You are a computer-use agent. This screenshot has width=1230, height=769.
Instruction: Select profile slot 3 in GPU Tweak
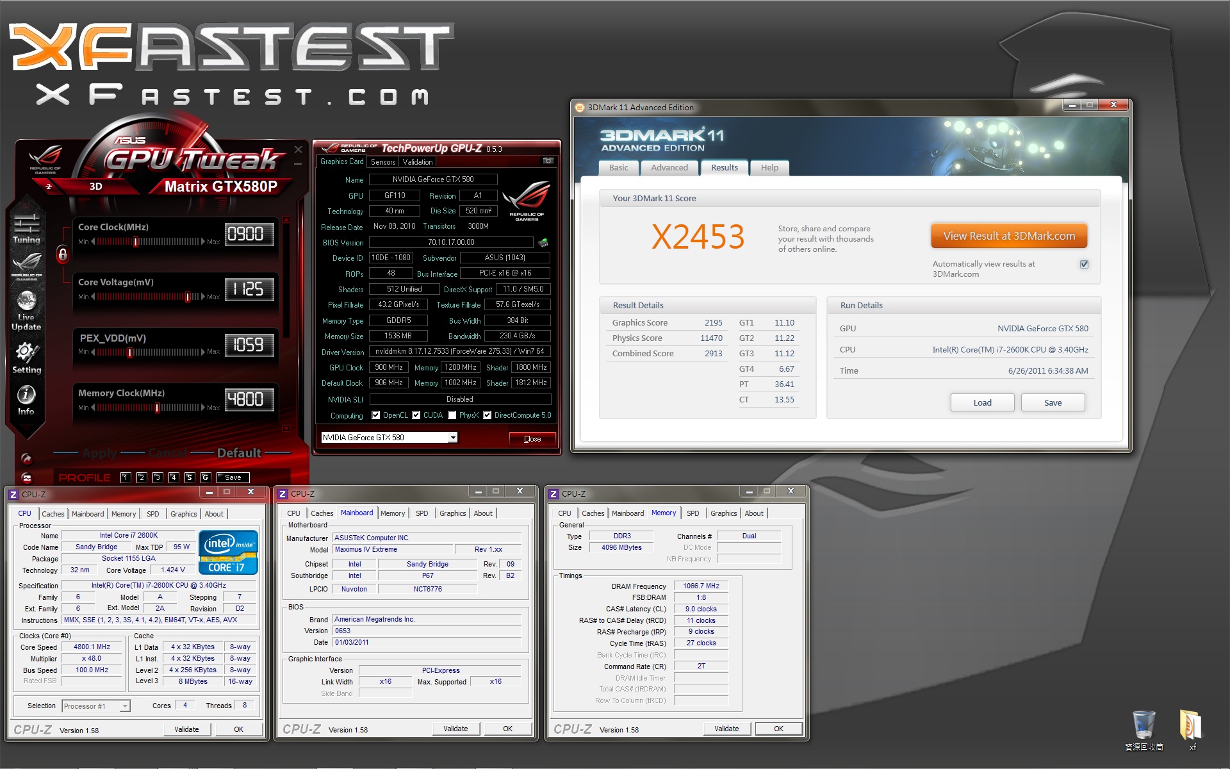(x=158, y=477)
